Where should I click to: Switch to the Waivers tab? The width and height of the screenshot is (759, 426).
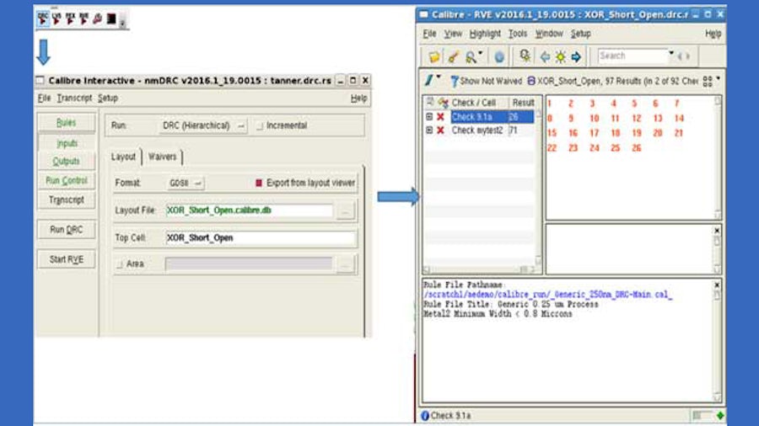click(x=163, y=157)
